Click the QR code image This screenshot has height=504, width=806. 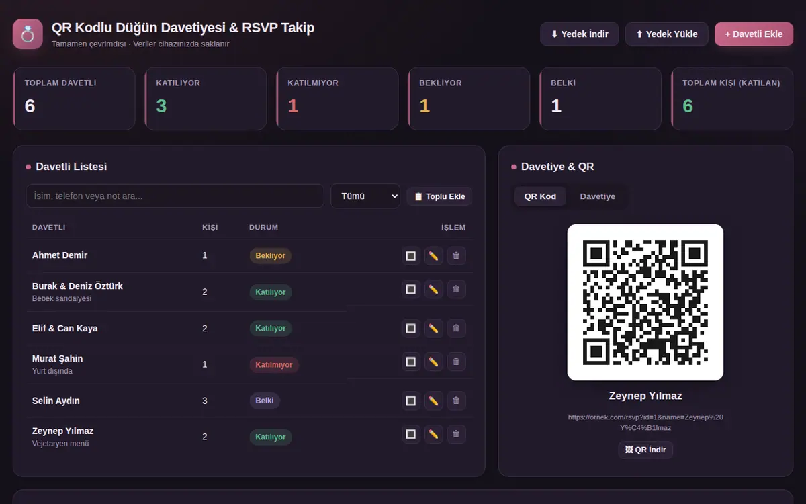(645, 302)
